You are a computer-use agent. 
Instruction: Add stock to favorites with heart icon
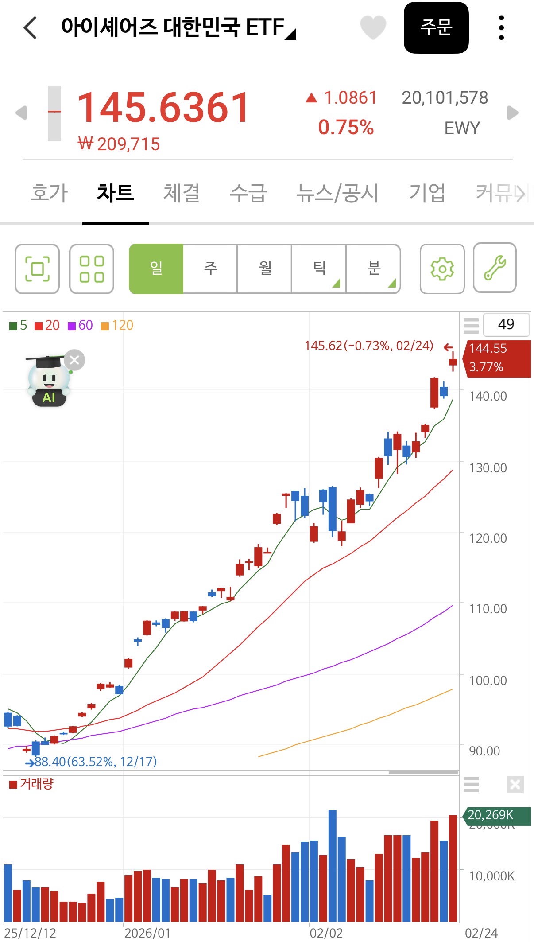373,27
